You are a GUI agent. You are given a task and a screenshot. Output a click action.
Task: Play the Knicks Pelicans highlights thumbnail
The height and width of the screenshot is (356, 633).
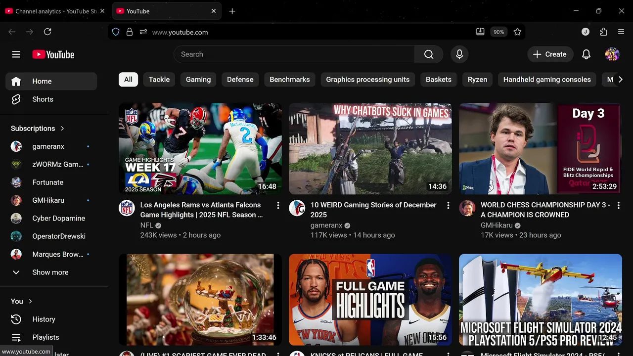click(370, 300)
